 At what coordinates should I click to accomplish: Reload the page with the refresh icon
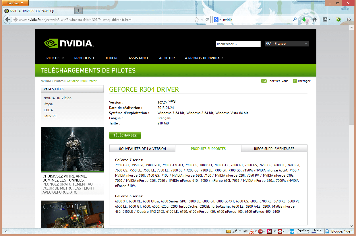[207, 20]
